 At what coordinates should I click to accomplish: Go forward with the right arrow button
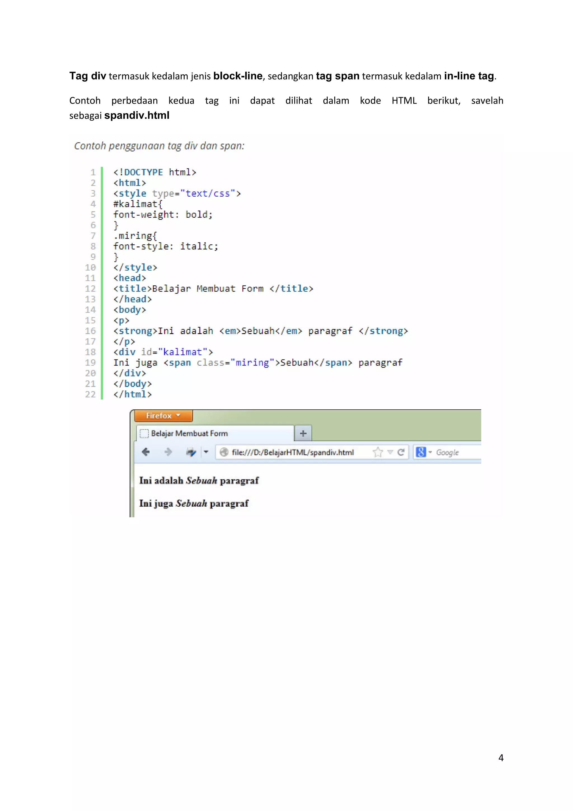click(168, 452)
